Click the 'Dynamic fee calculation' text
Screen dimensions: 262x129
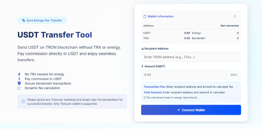point(42,88)
